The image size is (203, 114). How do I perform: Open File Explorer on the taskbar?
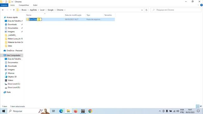coord(69,111)
